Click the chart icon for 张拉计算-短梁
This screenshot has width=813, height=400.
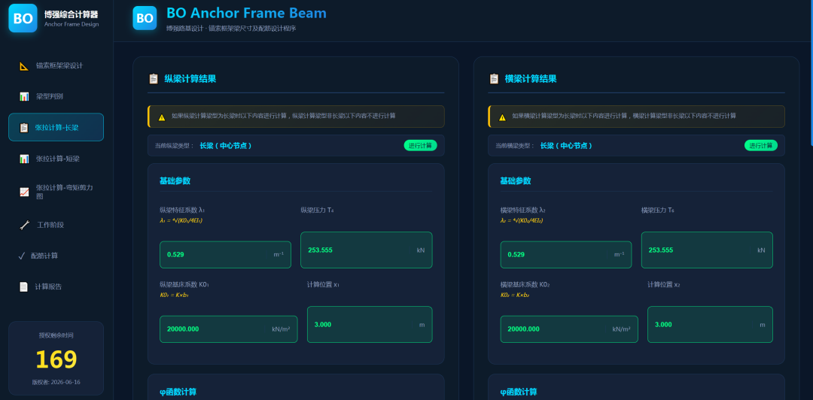click(24, 159)
